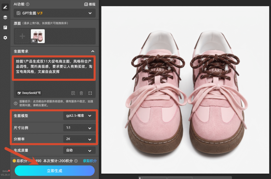
Task: Select the uploaded shoe thumbnail 图1
Action: 38,36
